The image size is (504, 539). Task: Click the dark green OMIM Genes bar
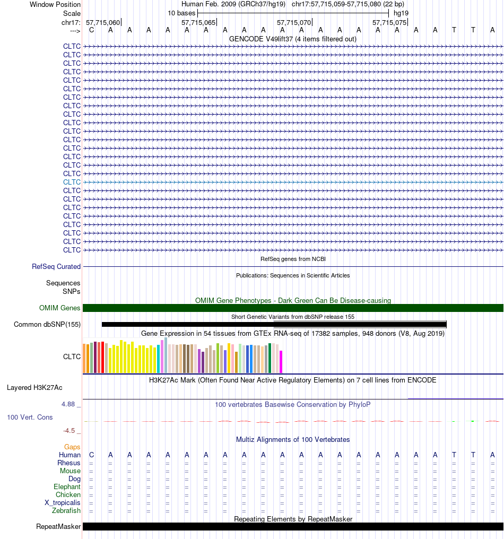pos(293,308)
